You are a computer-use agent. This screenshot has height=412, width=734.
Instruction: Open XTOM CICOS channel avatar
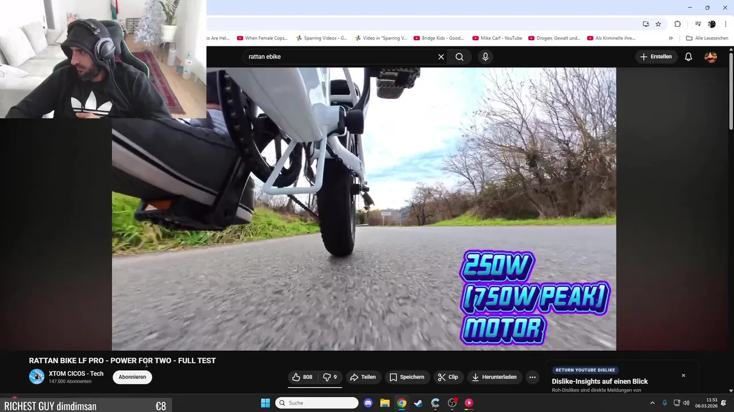pyautogui.click(x=37, y=377)
